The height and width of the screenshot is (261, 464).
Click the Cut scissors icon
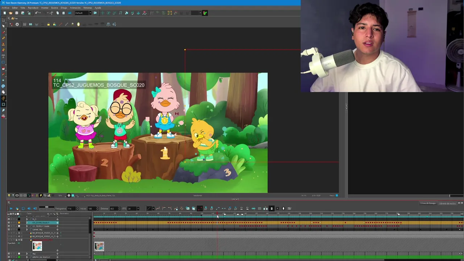(x=51, y=13)
